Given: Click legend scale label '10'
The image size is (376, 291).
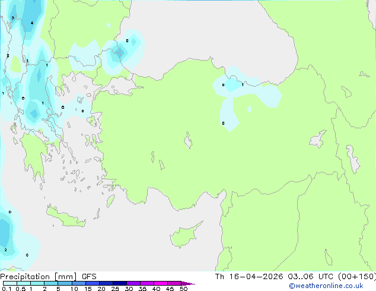Looking at the screenshot, I should (74, 289).
